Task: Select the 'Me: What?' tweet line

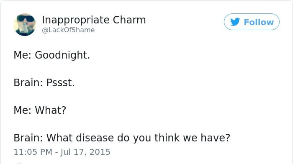Action: click(x=40, y=110)
